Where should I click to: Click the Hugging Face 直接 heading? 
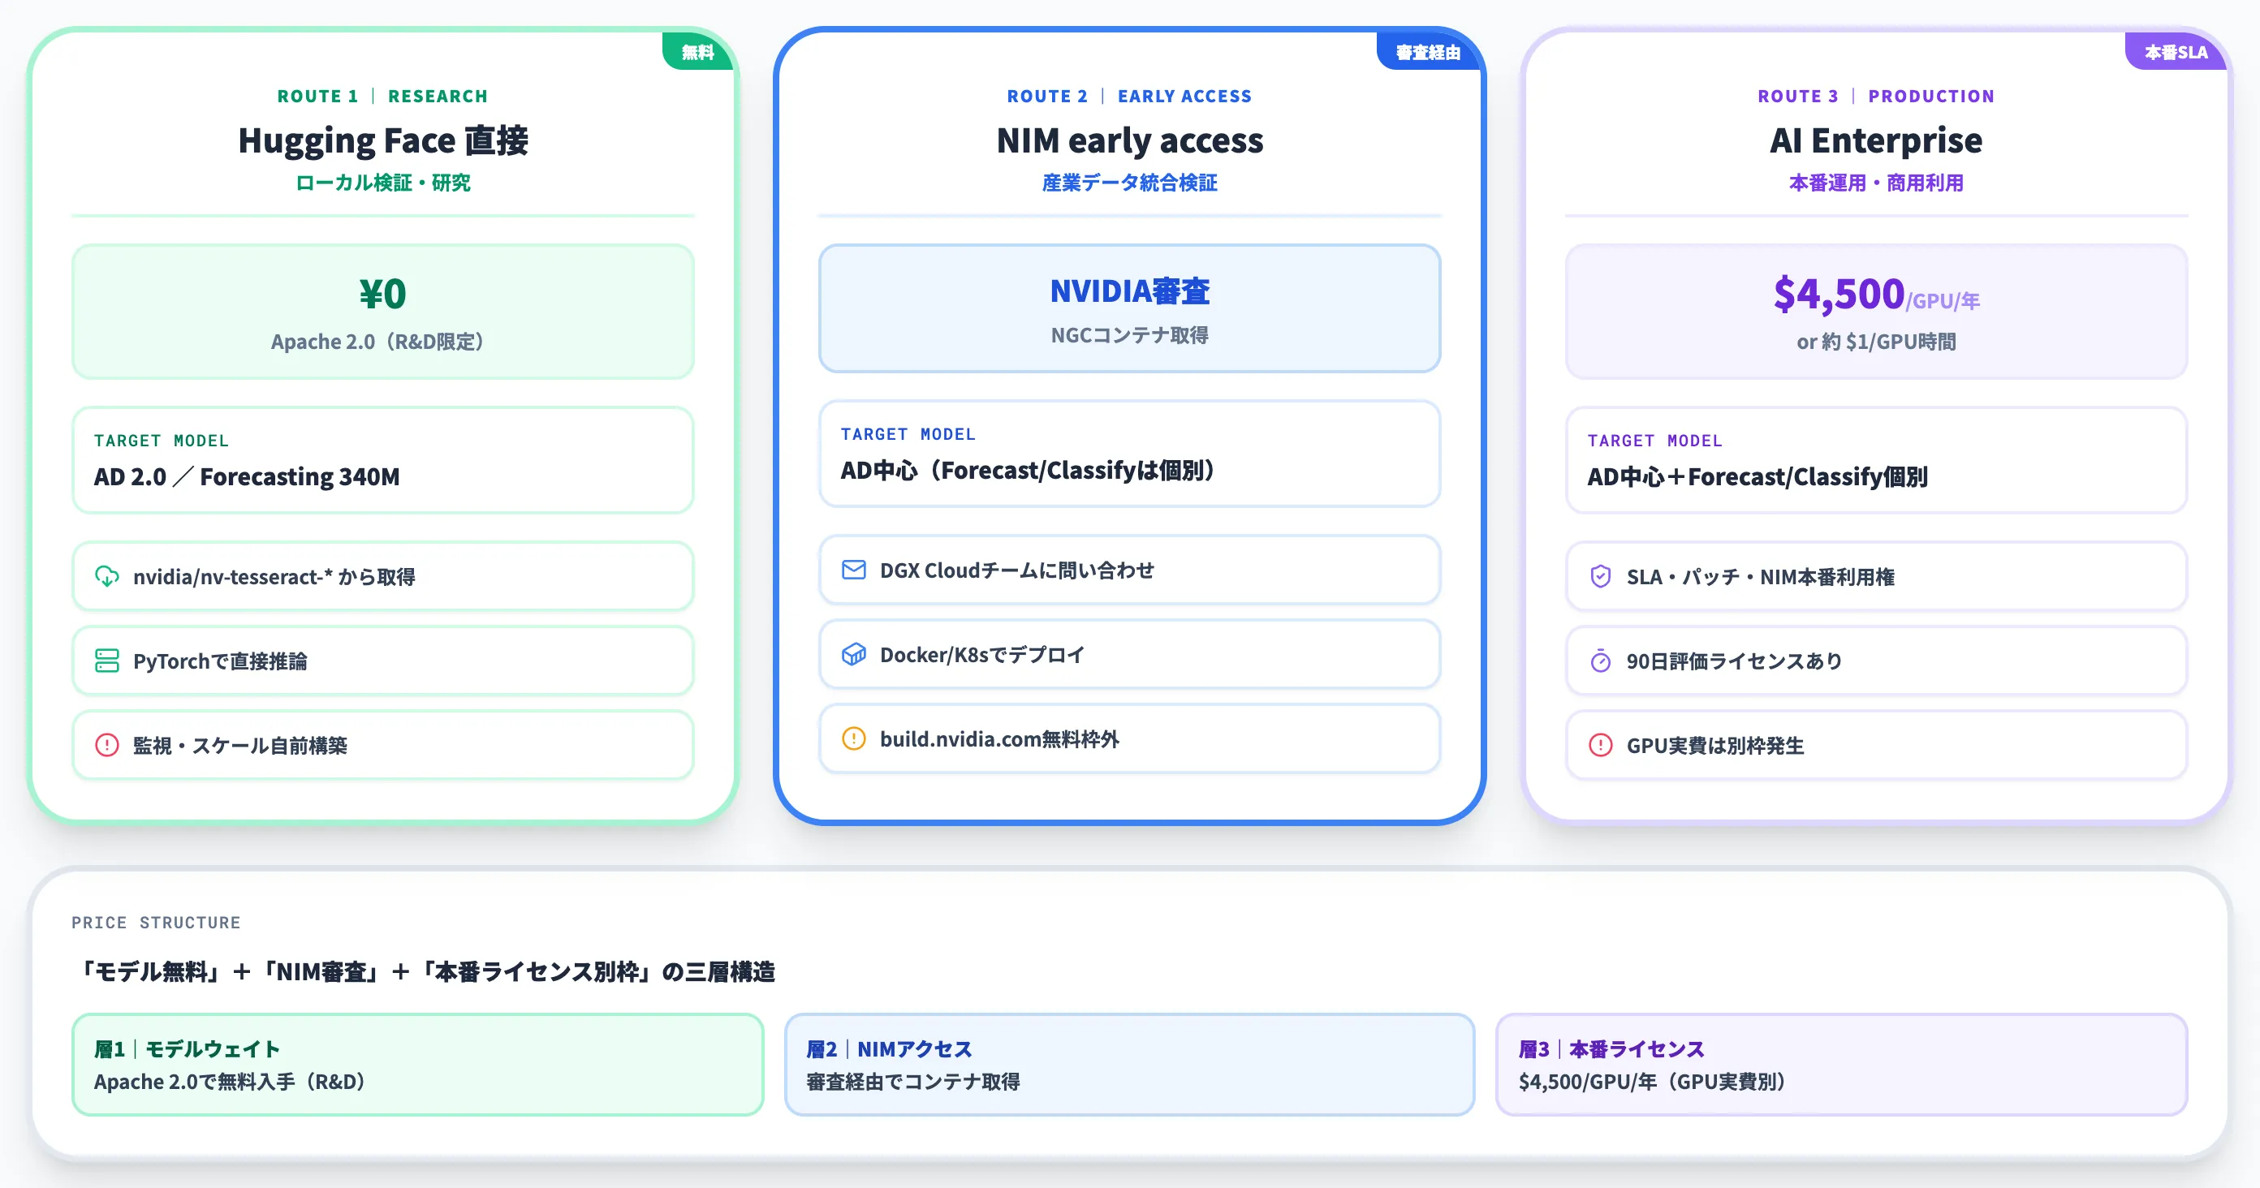pyautogui.click(x=383, y=140)
